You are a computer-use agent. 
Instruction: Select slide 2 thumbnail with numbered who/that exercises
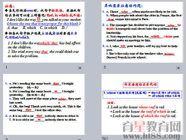coord(142,32)
